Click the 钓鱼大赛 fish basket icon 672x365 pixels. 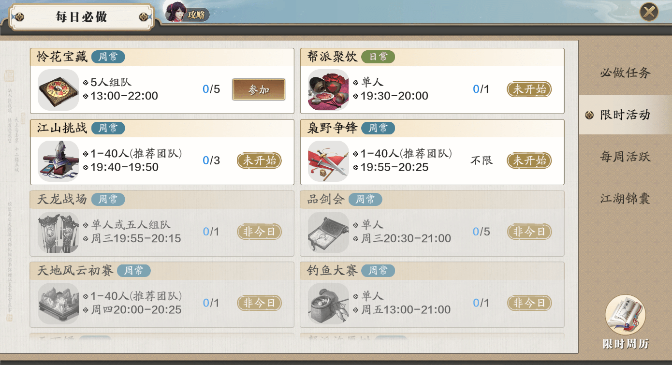(x=328, y=303)
